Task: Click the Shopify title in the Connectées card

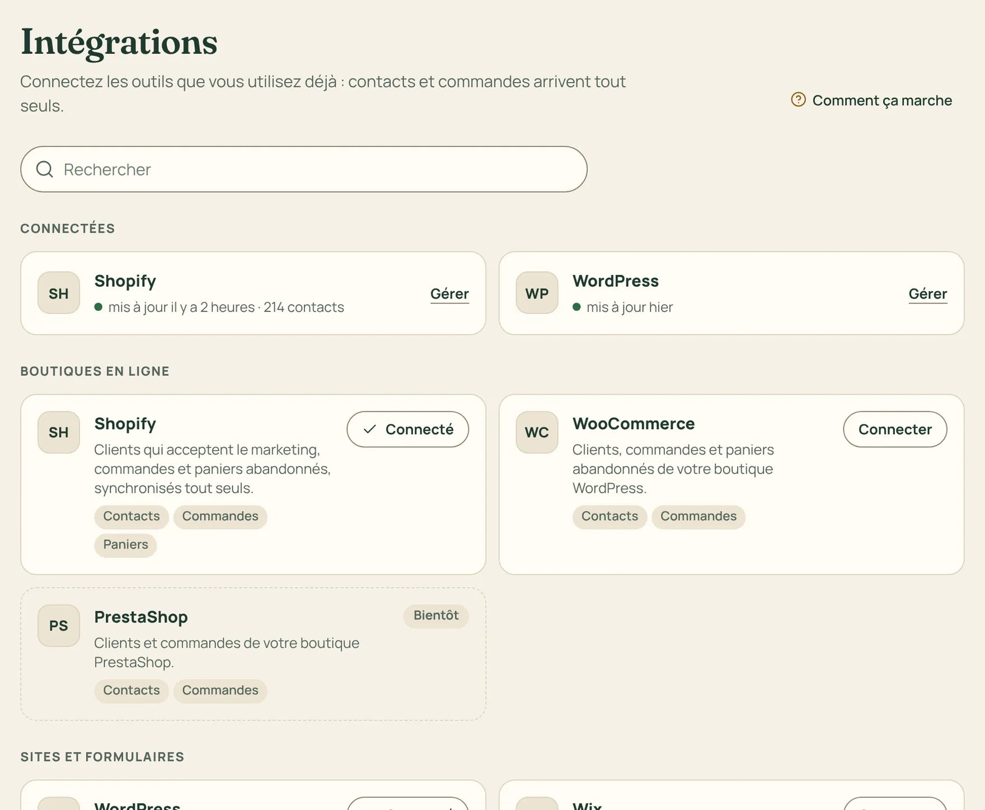Action: click(125, 281)
